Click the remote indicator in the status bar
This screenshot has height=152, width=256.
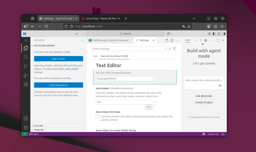click(x=24, y=134)
